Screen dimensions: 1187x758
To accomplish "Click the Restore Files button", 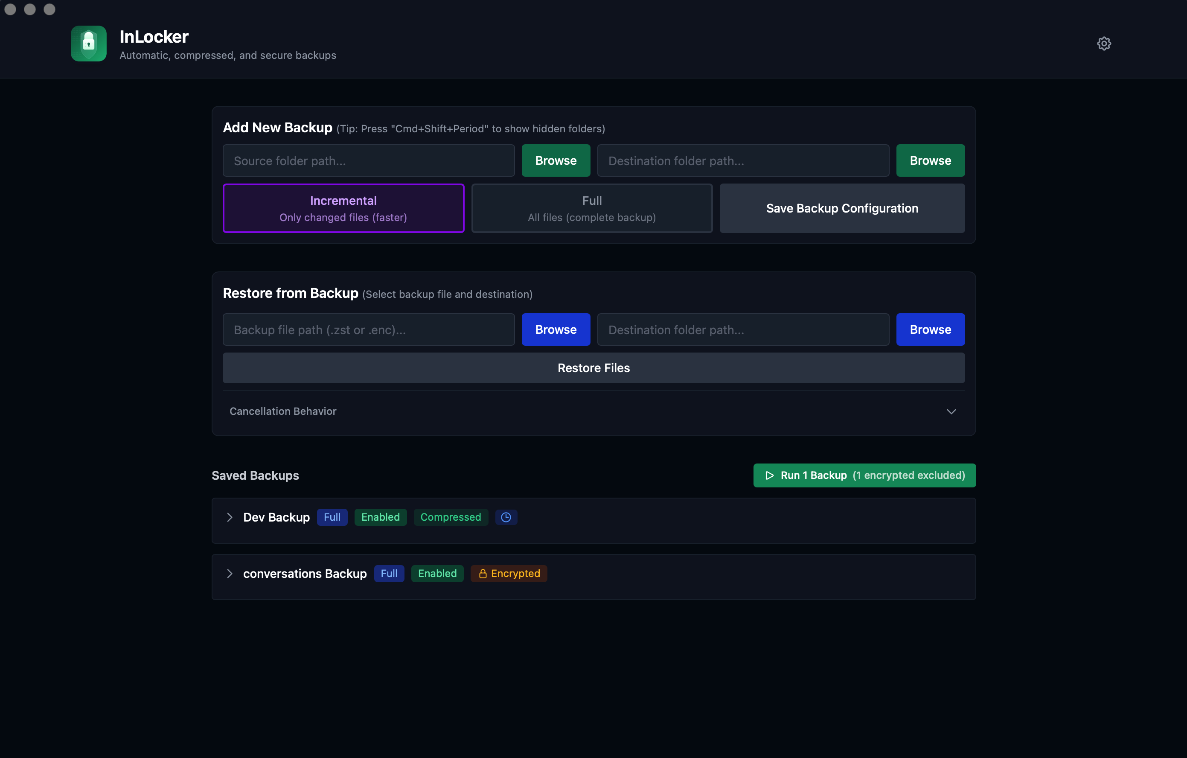I will click(x=593, y=367).
